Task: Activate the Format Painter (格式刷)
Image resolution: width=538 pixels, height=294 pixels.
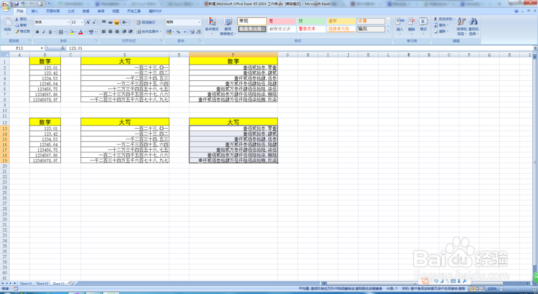Action: coord(22,31)
